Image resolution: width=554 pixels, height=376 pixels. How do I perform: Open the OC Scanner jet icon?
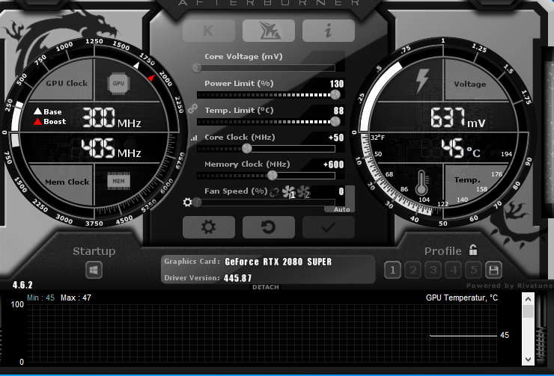point(269,31)
